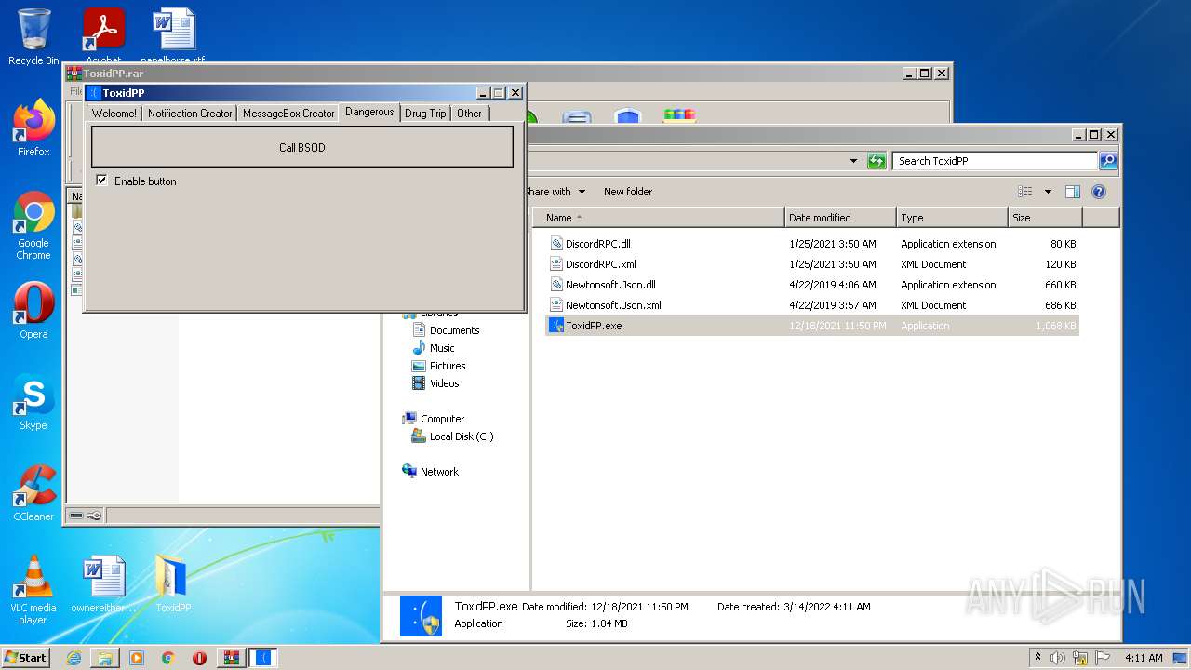Screen dimensions: 1191x670
Task: Open the Skype desktop shortcut
Action: coord(33,402)
